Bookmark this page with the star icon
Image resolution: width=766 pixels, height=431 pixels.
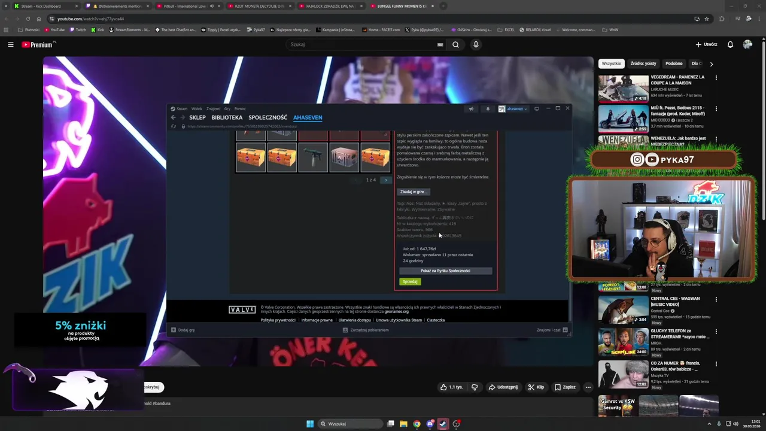707,19
